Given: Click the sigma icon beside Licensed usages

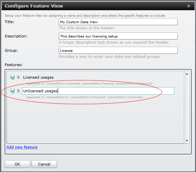Looking at the screenshot, I should tap(18, 77).
